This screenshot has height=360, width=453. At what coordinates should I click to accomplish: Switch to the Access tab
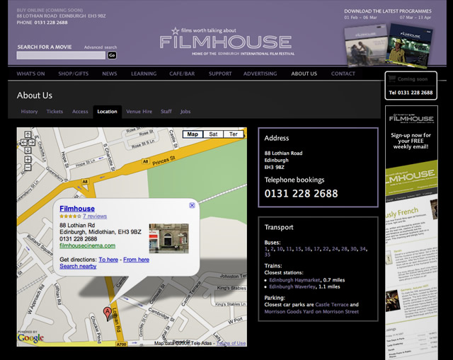(80, 112)
